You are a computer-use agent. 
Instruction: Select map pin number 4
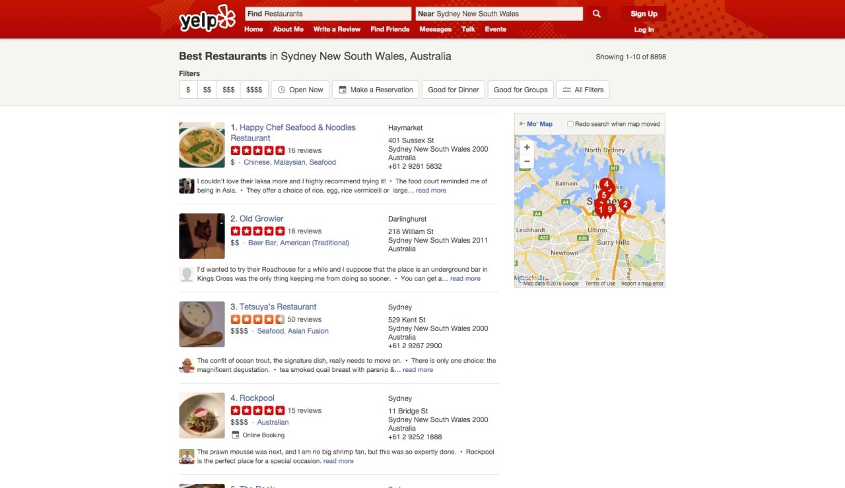pyautogui.click(x=605, y=185)
